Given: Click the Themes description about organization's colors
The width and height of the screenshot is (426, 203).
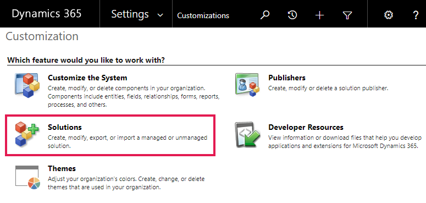Looking at the screenshot, I should pyautogui.click(x=126, y=183).
